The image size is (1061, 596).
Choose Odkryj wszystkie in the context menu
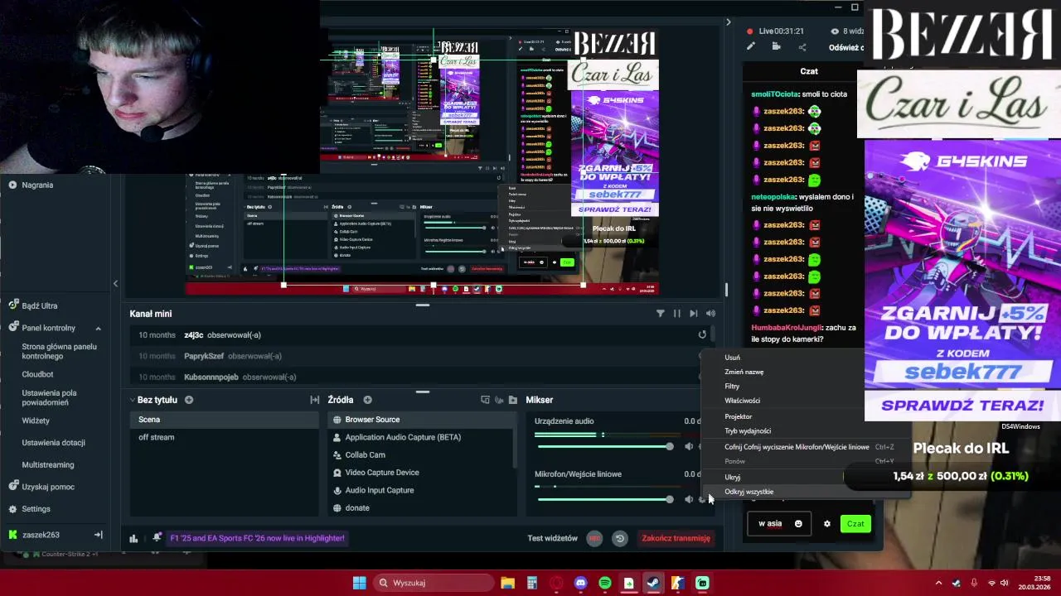[749, 492]
